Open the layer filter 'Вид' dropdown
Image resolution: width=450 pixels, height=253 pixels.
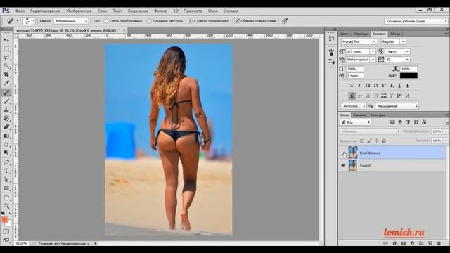tap(356, 122)
